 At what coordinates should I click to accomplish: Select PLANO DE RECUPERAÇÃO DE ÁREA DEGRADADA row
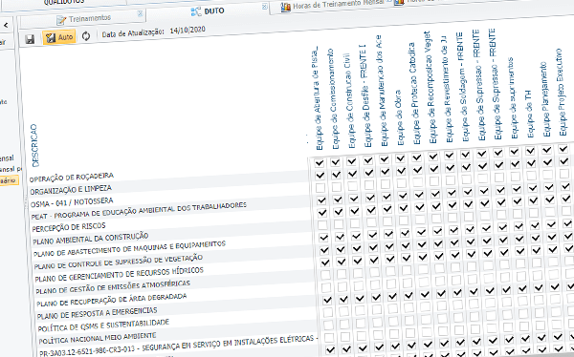[x=112, y=300]
